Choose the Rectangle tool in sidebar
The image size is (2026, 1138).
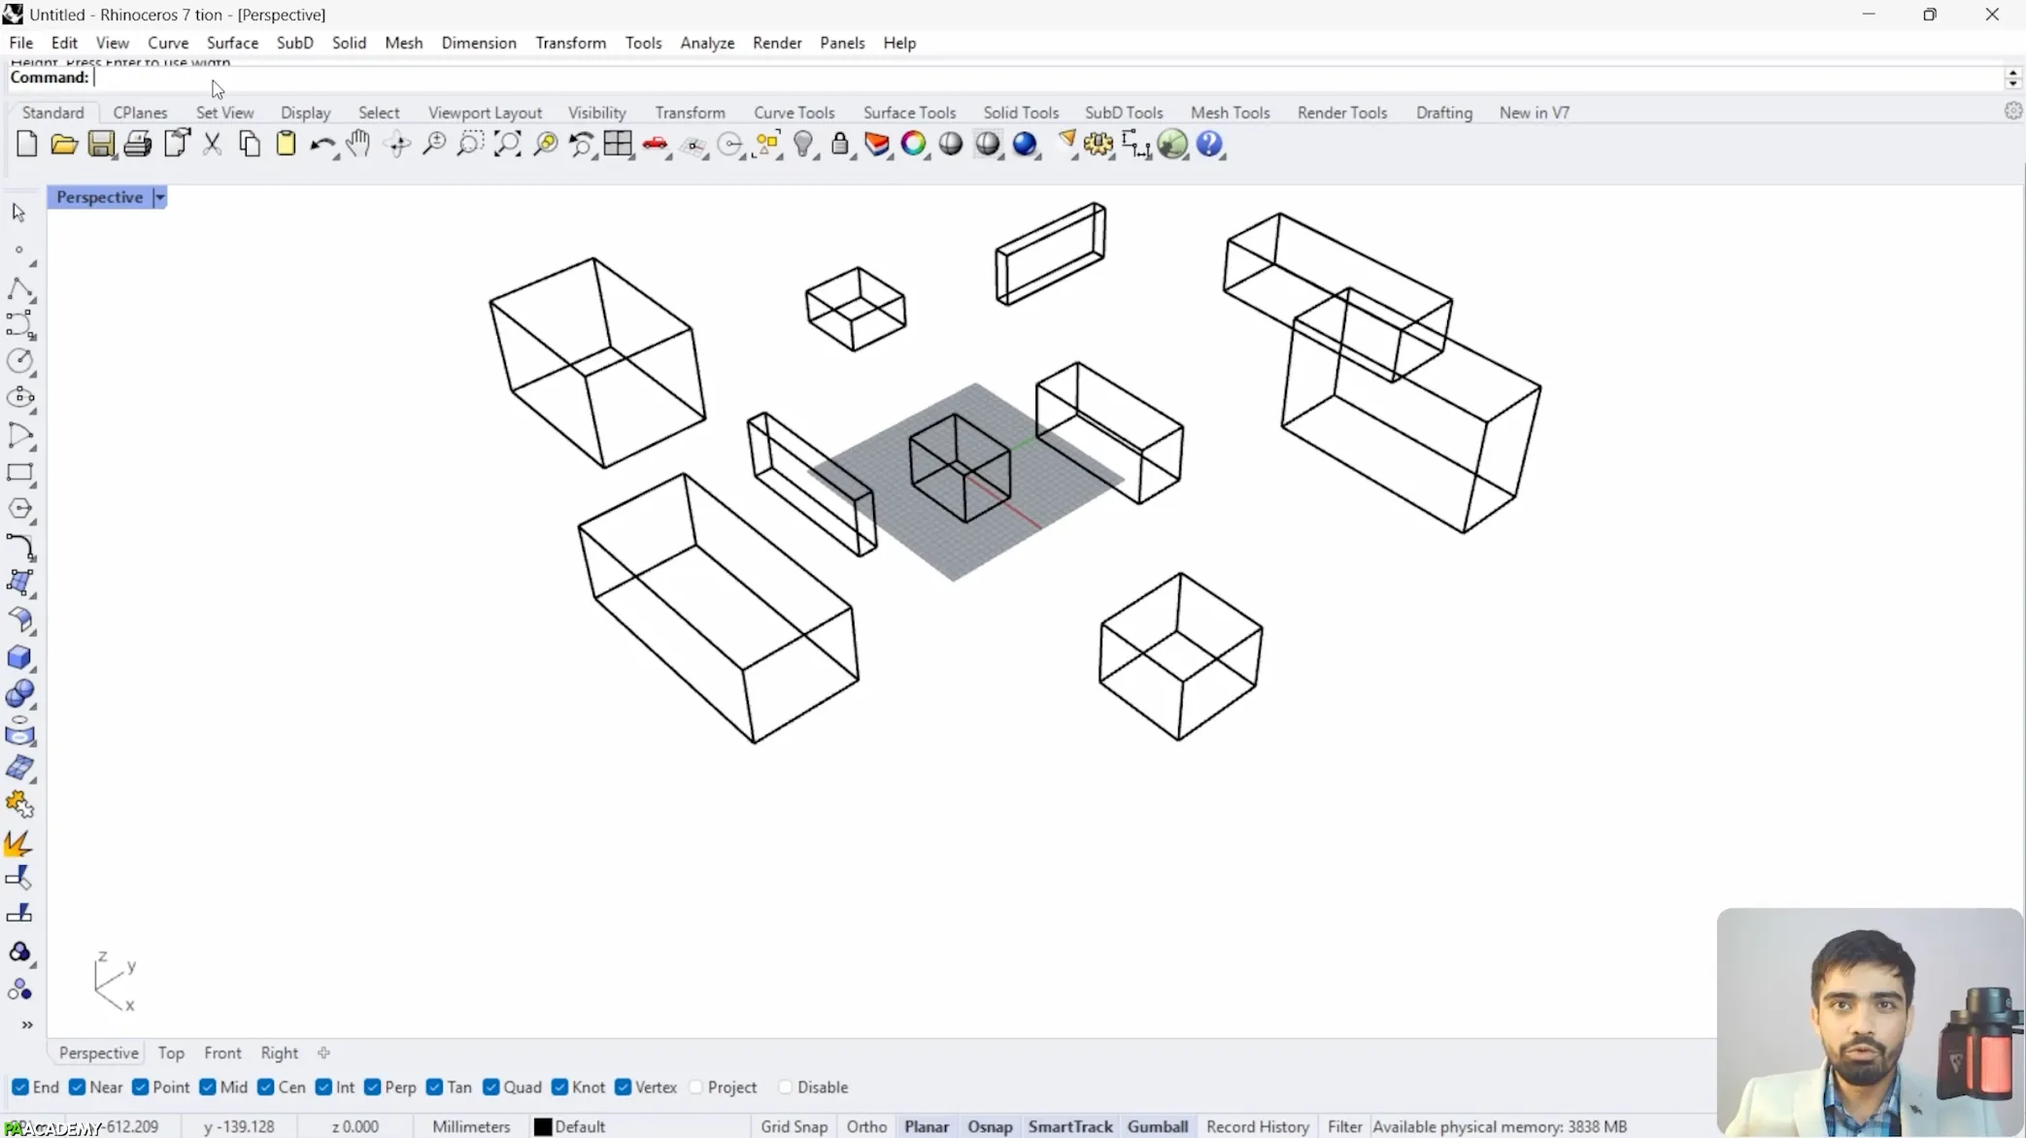coord(19,473)
